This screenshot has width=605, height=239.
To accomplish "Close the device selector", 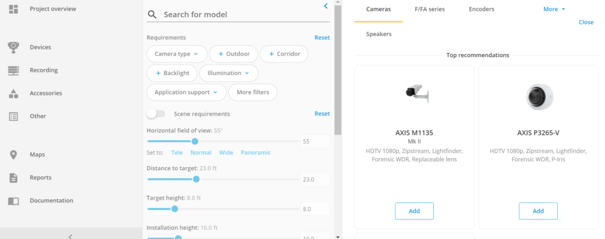I will [x=586, y=22].
